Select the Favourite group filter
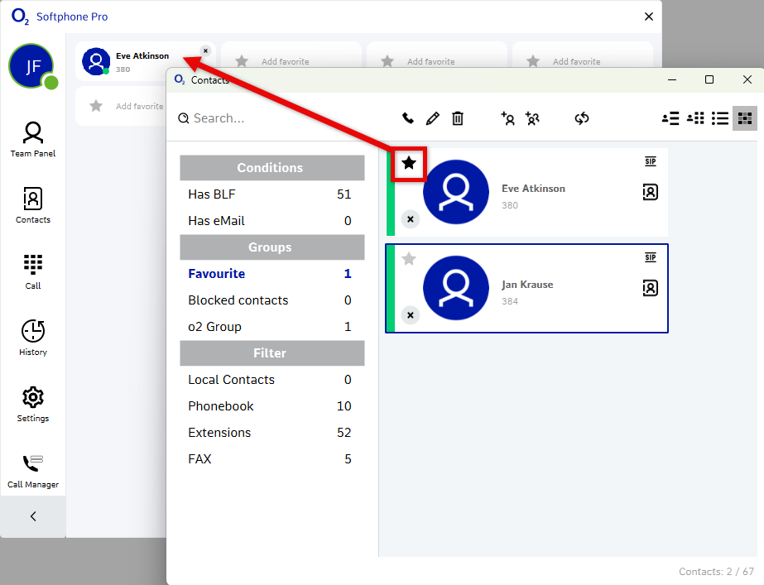This screenshot has height=585, width=764. (x=217, y=274)
